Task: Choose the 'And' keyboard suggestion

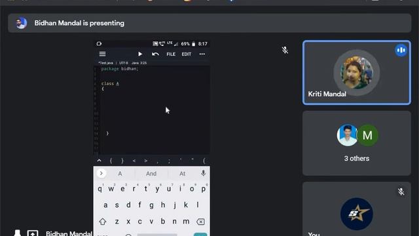Action: tap(151, 174)
